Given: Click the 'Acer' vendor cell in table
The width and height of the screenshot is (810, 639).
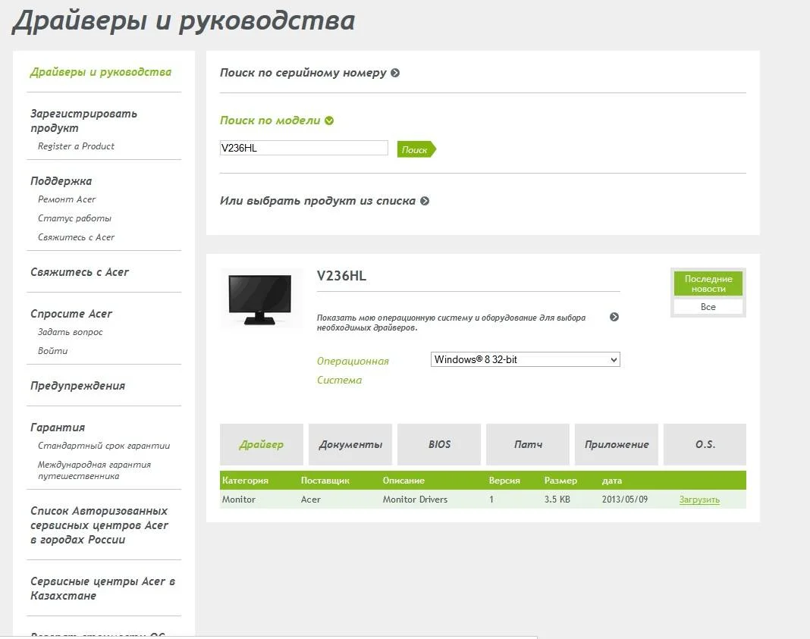Looking at the screenshot, I should click(311, 500).
